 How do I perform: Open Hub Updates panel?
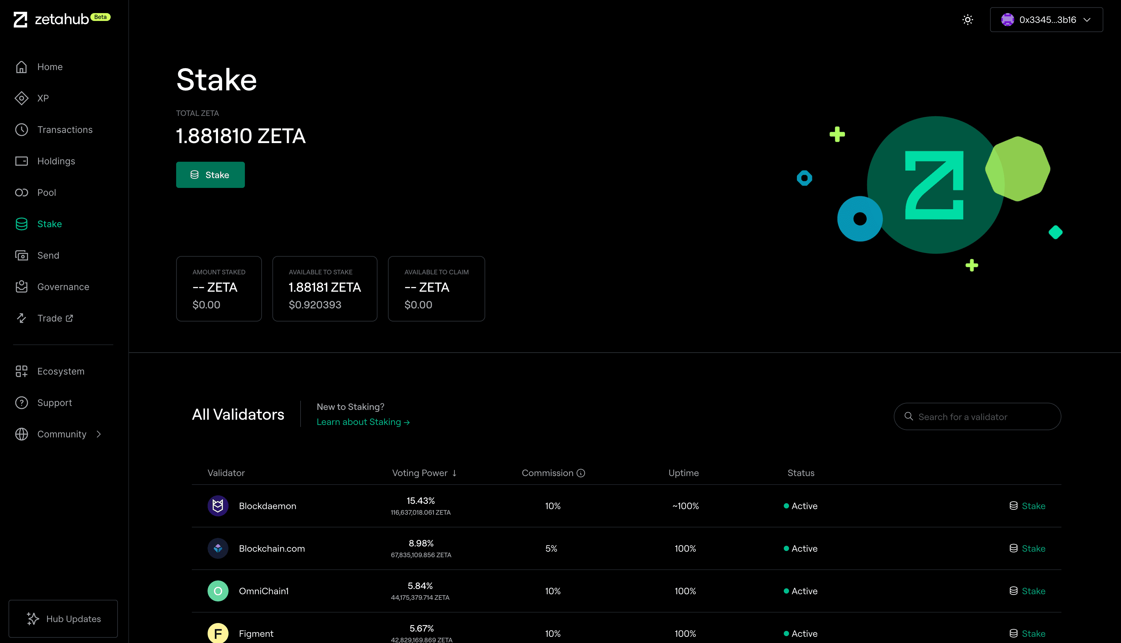pyautogui.click(x=63, y=619)
